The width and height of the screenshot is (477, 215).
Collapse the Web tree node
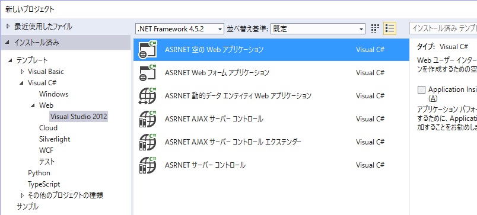tap(33, 105)
